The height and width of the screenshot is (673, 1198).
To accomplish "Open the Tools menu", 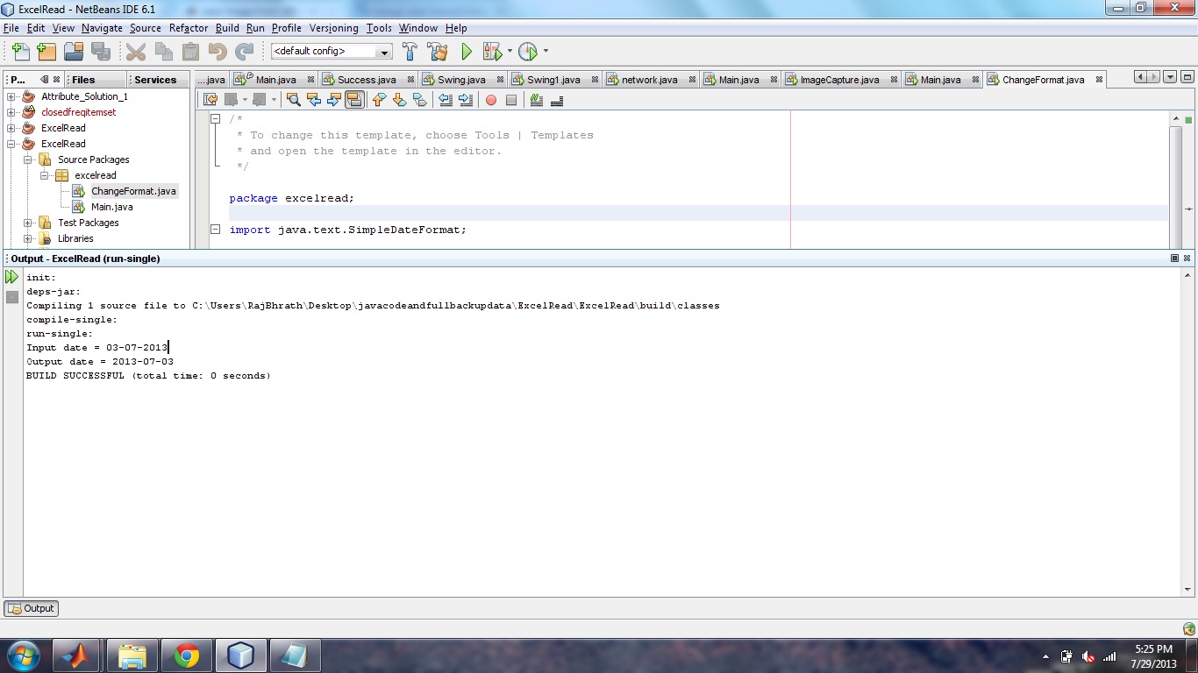I will coord(379,28).
